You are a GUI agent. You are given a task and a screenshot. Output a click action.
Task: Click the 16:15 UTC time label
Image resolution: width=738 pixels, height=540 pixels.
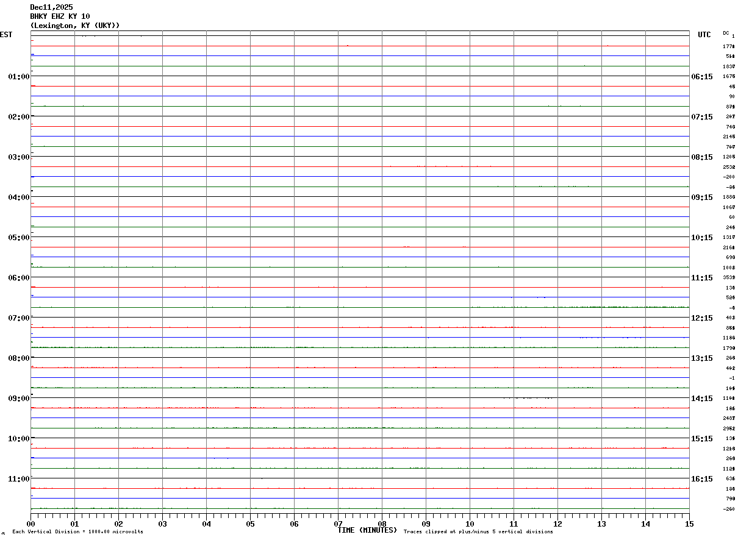pyautogui.click(x=702, y=479)
